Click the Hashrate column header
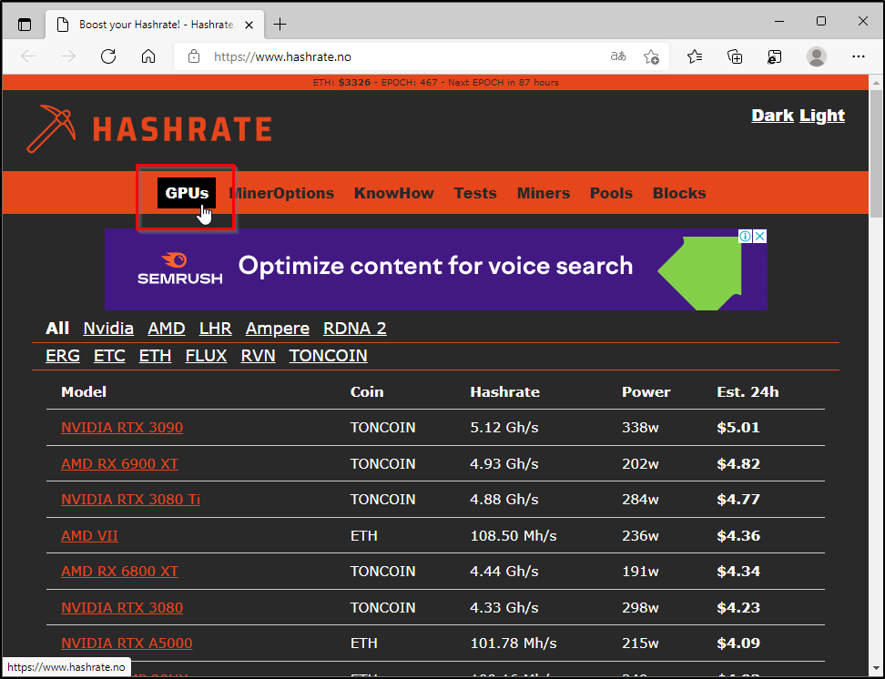The width and height of the screenshot is (885, 679). tap(504, 391)
